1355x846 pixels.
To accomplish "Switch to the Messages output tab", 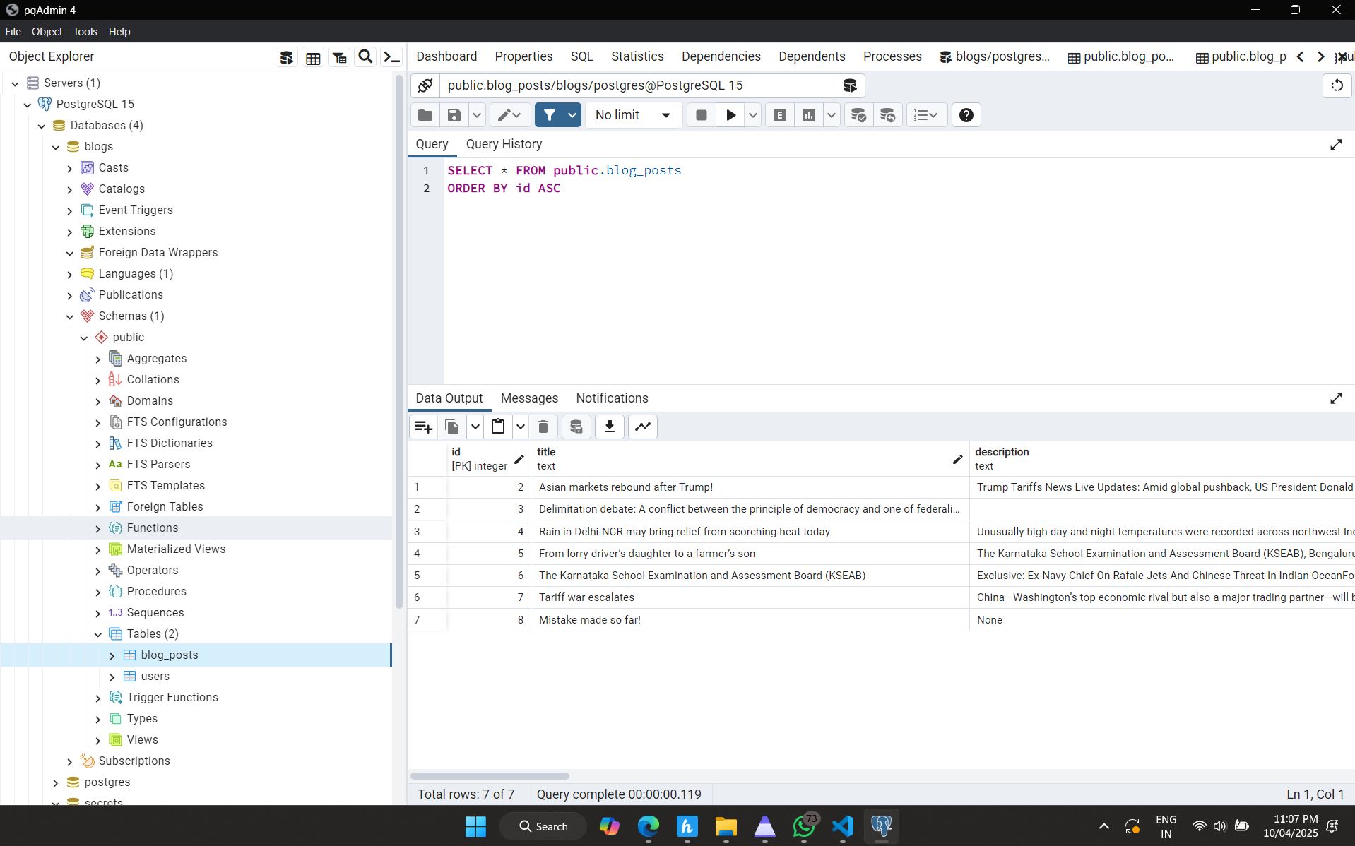I will pos(529,398).
